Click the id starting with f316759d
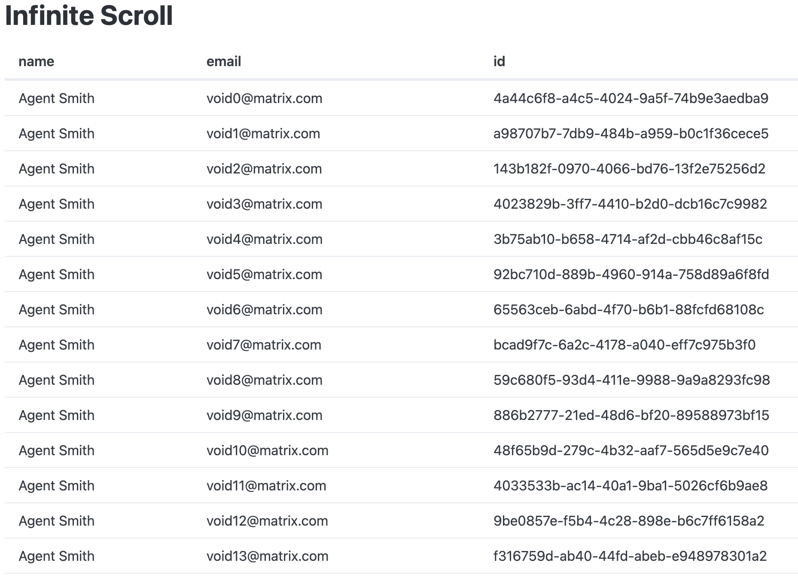This screenshot has width=798, height=578. [630, 556]
